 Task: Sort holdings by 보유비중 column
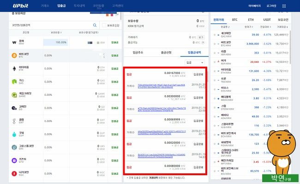click(x=56, y=32)
